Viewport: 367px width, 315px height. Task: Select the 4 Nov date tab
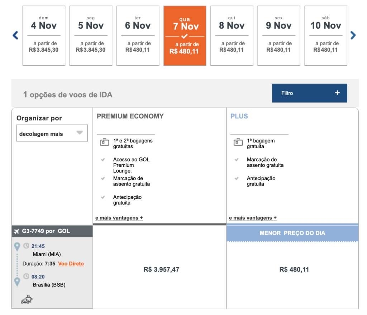[x=44, y=36]
